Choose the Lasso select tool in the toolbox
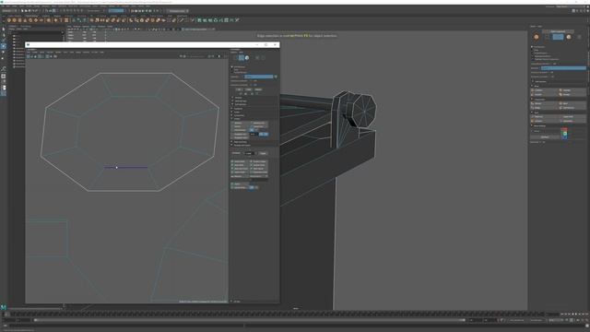Screen dimensions: 590x332 pyautogui.click(x=4, y=35)
